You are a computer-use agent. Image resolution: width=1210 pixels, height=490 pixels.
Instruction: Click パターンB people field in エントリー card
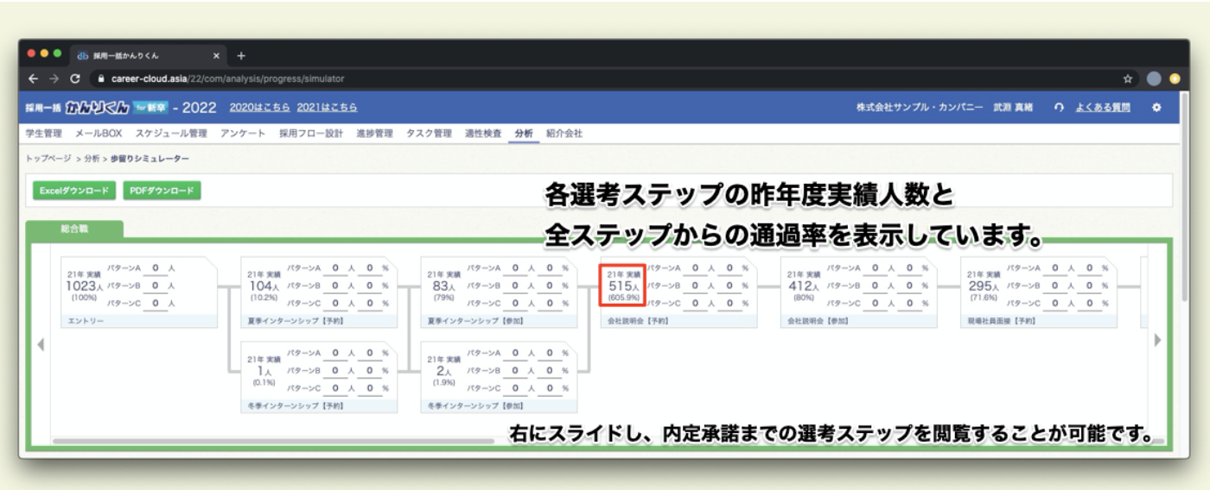(156, 286)
